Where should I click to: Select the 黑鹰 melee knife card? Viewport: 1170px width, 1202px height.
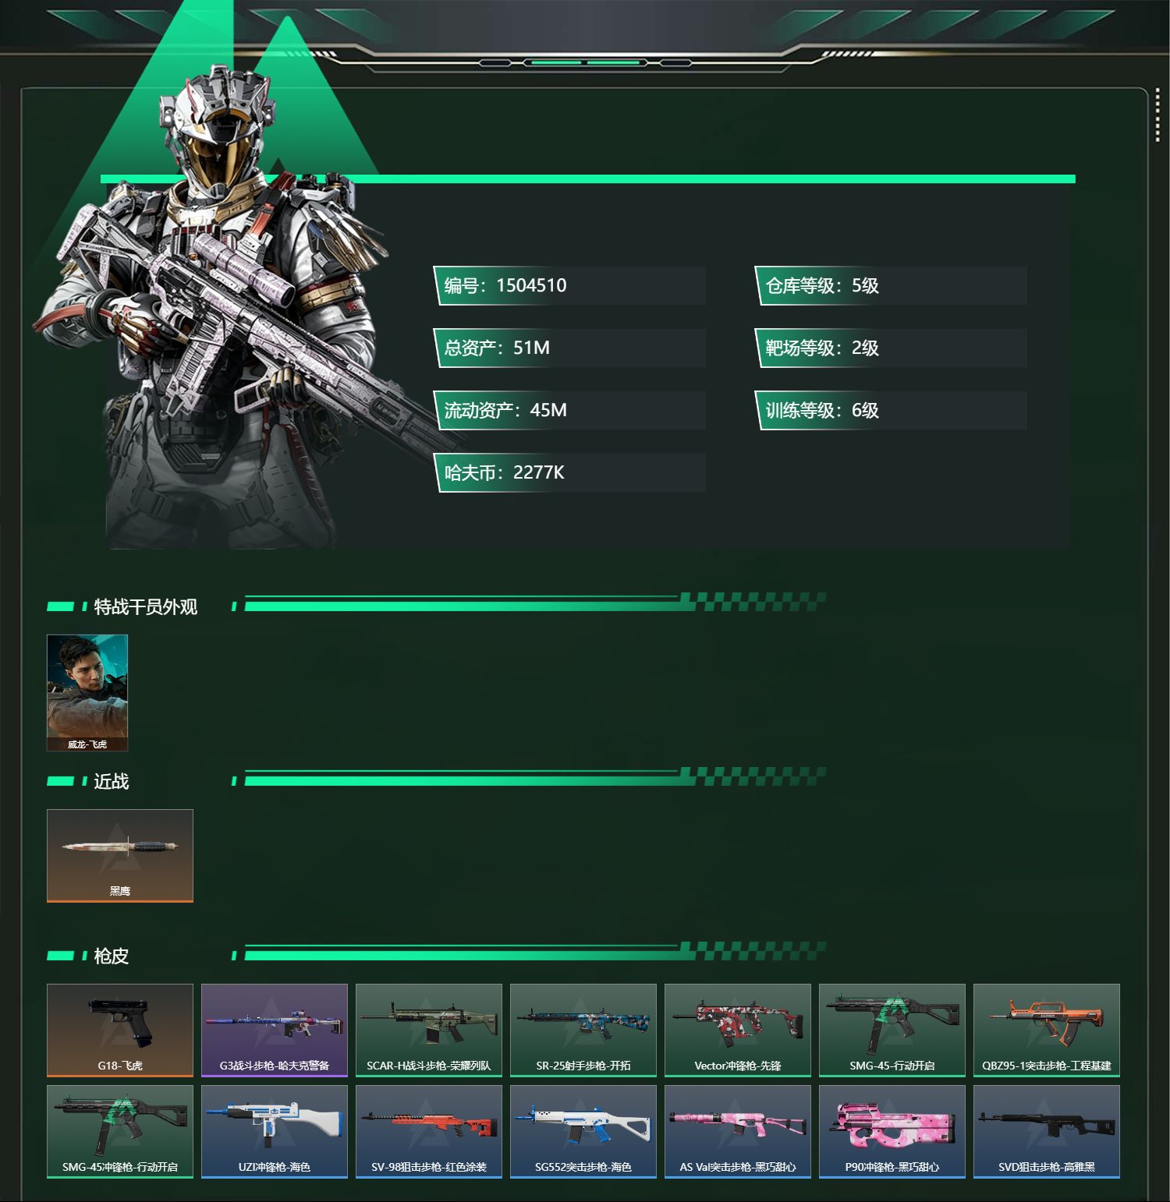[120, 856]
